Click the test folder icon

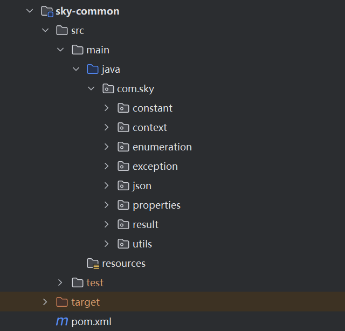pyautogui.click(x=78, y=283)
